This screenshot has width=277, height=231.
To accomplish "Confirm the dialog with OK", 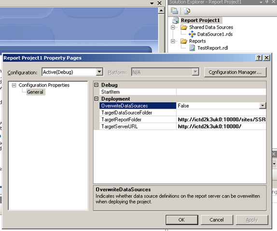I will point(182,220).
